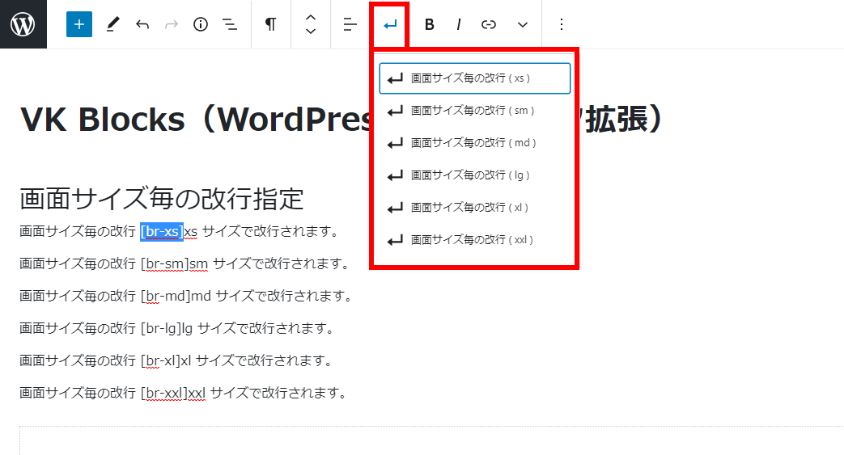This screenshot has height=455, width=844.
Task: Choose 画面サイズ毎の改行 ( sm ) option
Action: click(x=475, y=111)
